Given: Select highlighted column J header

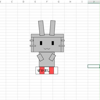Looking at the screenshot, I should (94, 2).
